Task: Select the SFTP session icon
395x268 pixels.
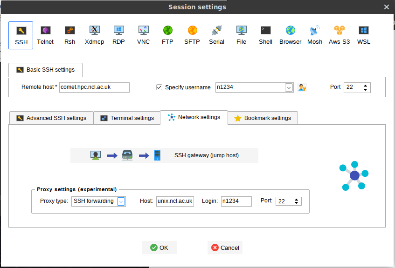Action: [x=192, y=35]
